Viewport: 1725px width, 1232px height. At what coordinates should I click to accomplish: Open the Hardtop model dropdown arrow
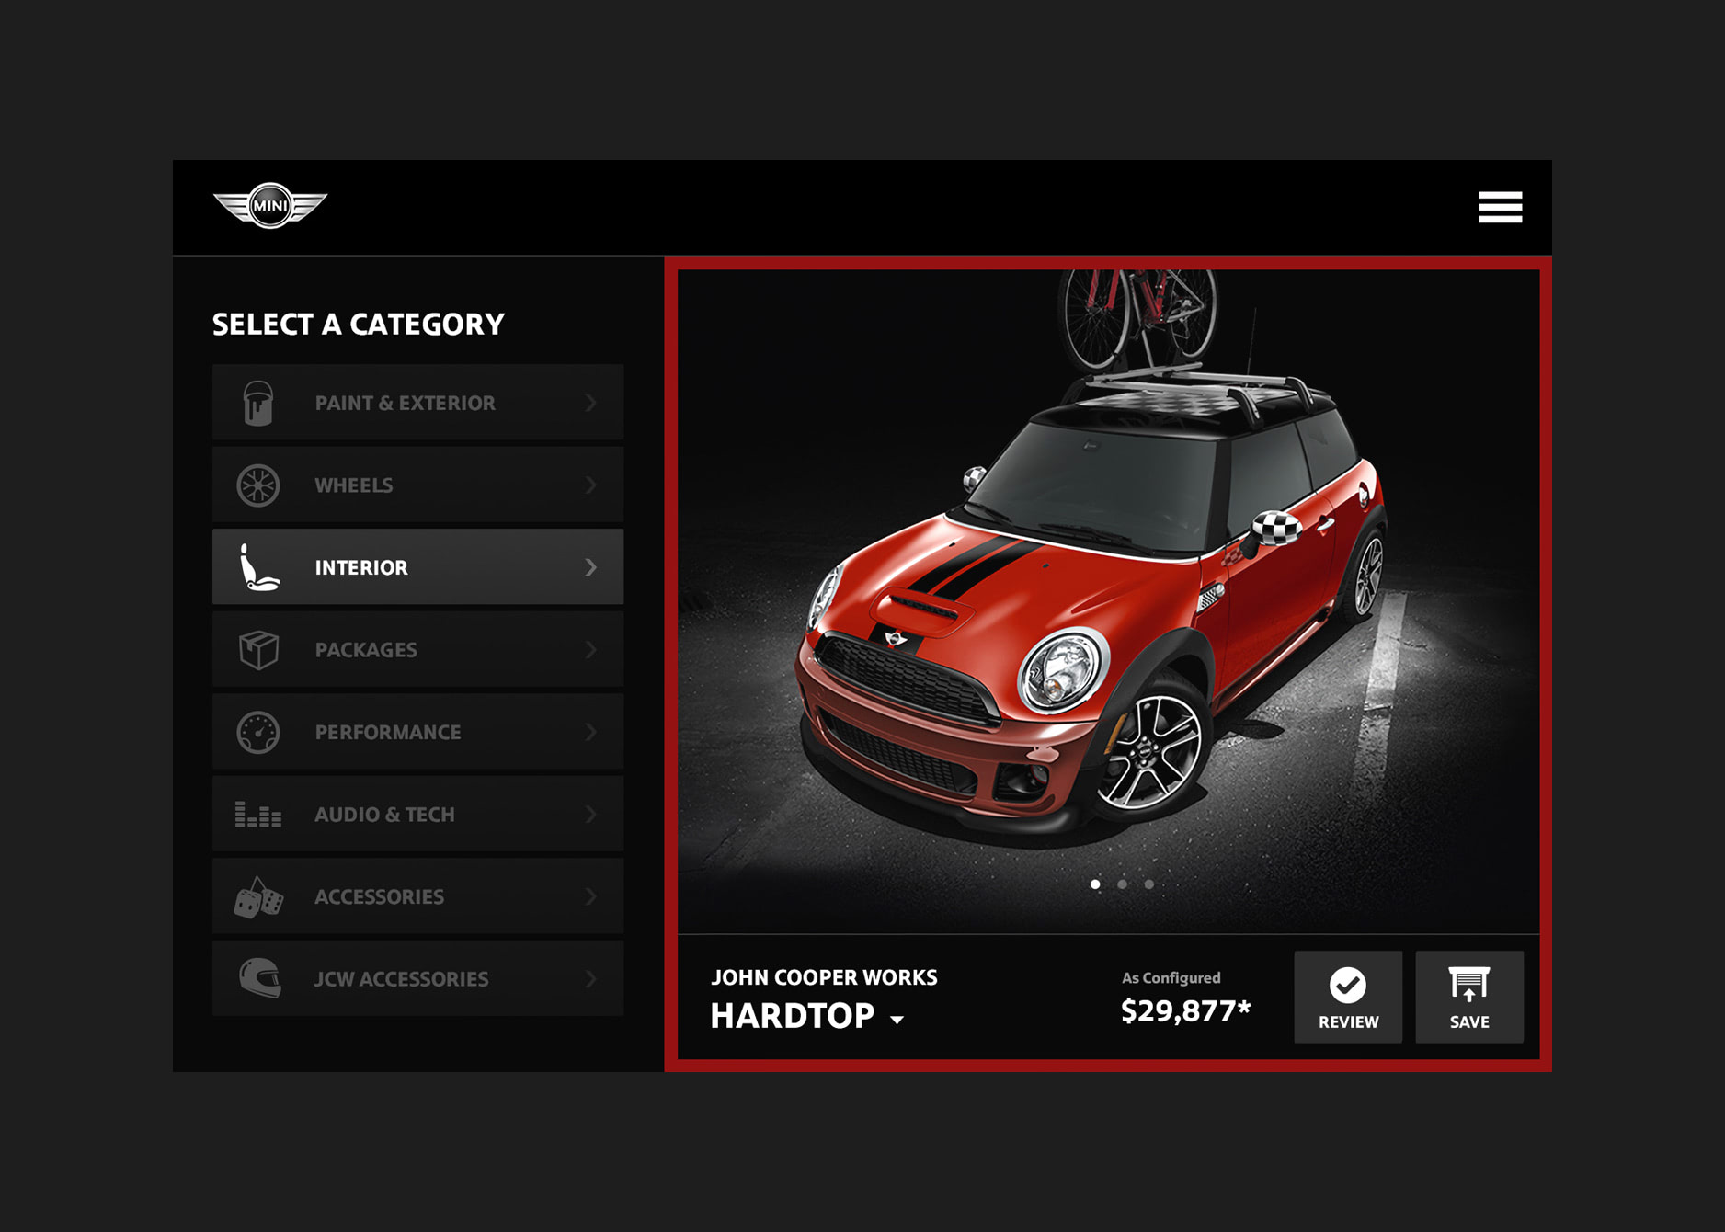897,1020
